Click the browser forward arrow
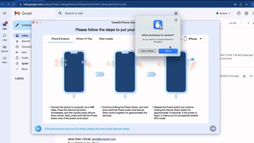This screenshot has width=254, height=143. click(8, 4)
